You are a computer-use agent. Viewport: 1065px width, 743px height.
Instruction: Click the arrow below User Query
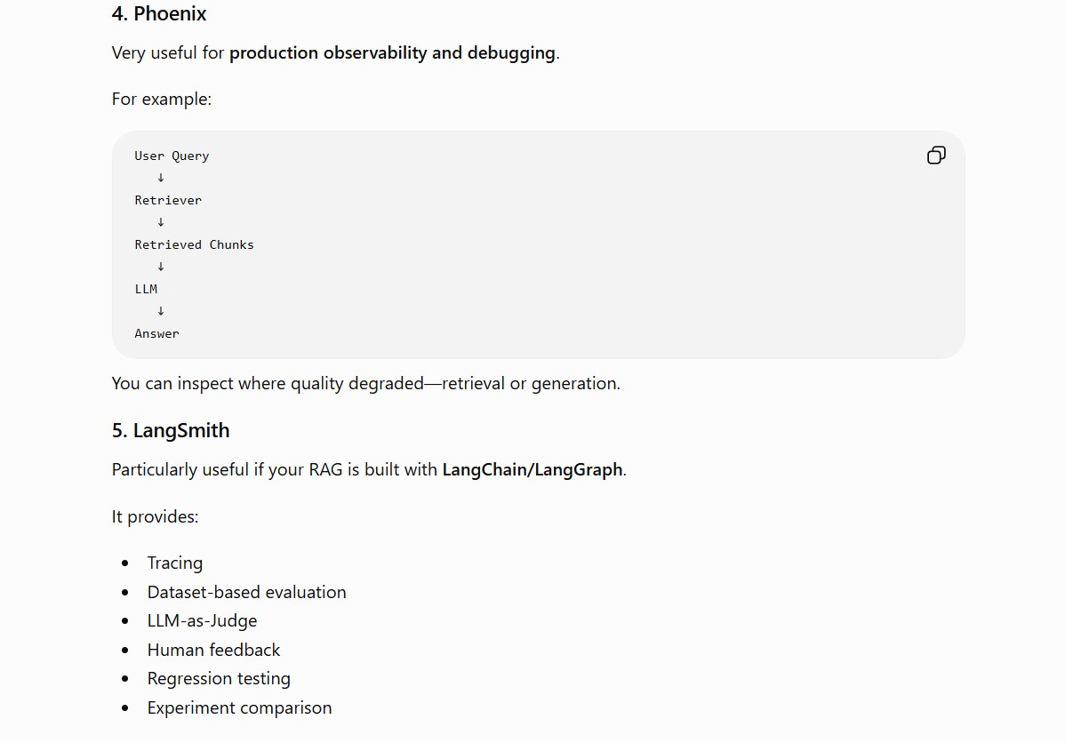coord(161,178)
